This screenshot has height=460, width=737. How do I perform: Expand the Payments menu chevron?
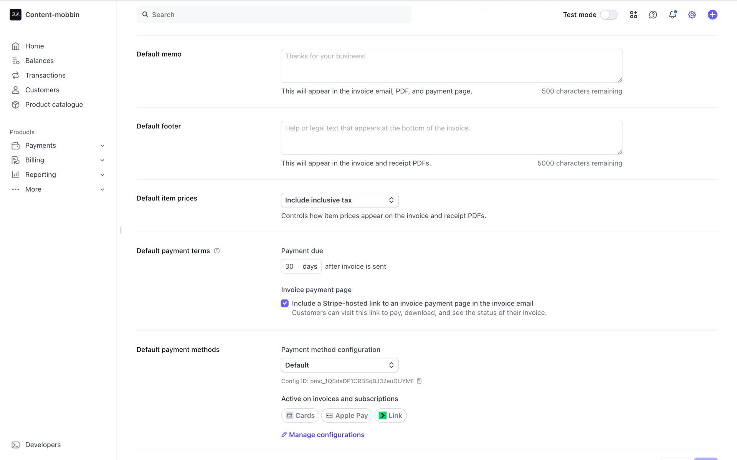click(x=102, y=146)
